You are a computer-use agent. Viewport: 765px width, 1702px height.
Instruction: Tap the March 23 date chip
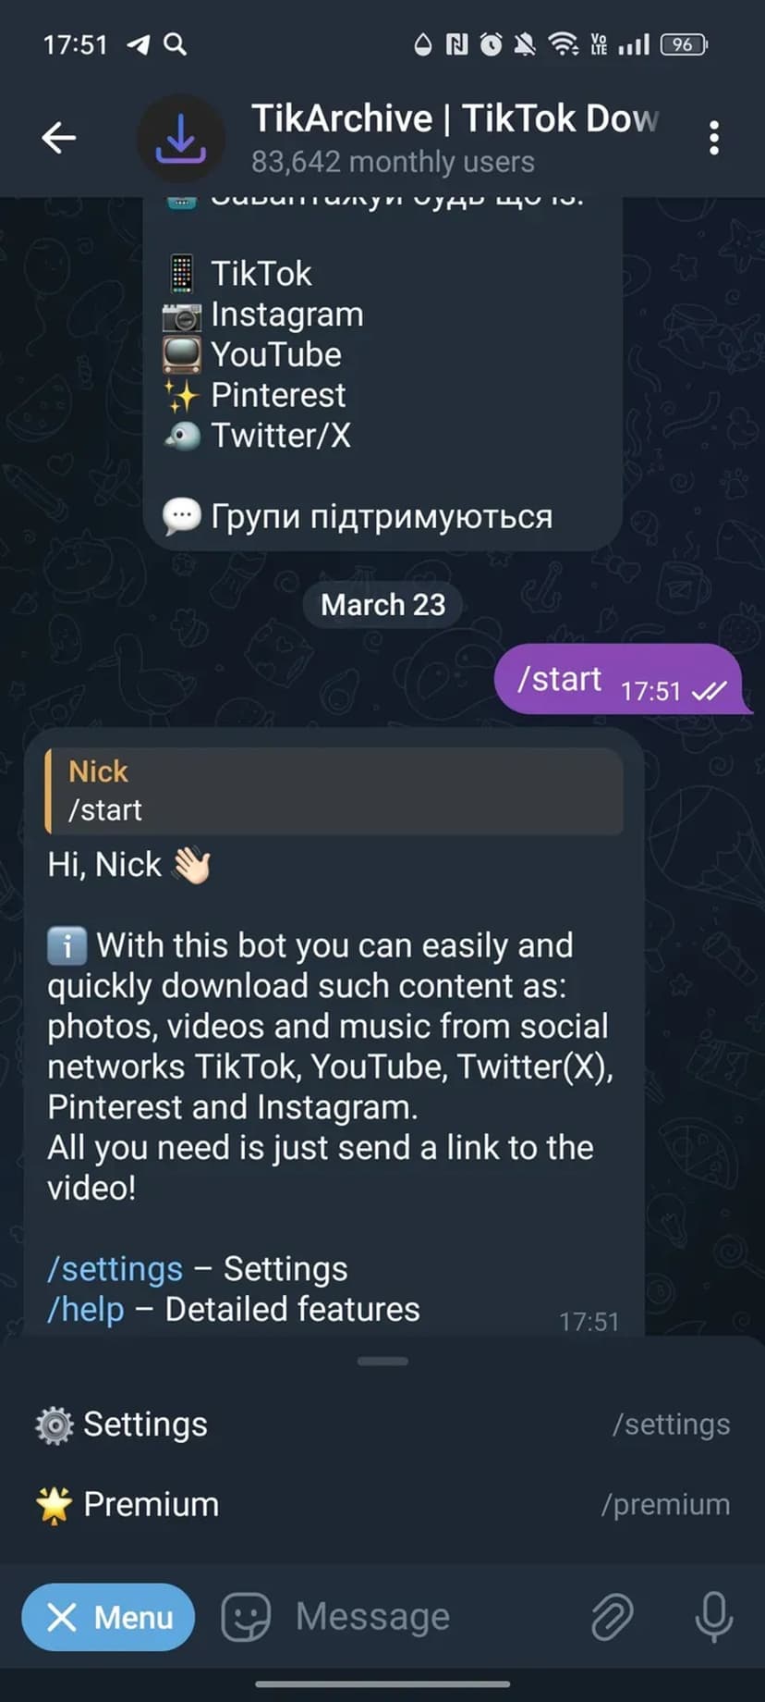[x=382, y=605]
